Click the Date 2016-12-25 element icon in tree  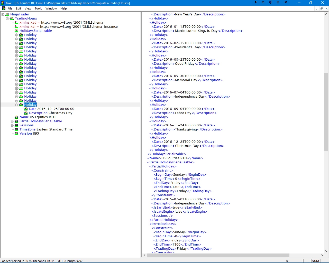26,109
